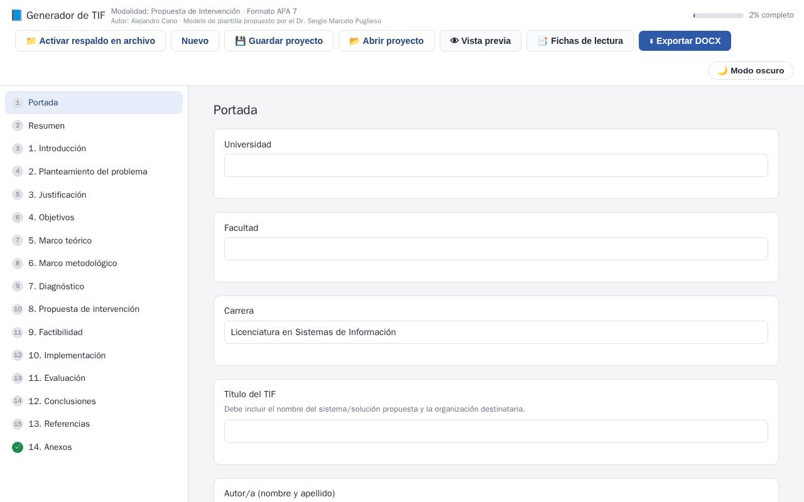
Task: Save with Guardar proyecto button
Action: 279,41
